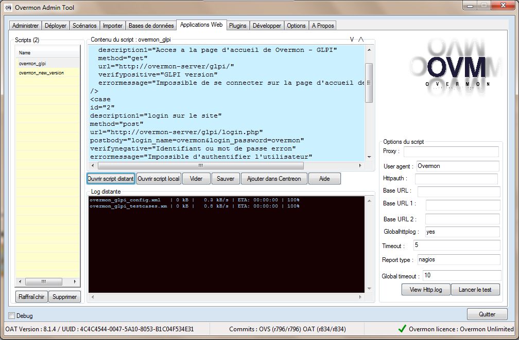
Task: Collapse script content with the V arrow
Action: click(x=352, y=40)
